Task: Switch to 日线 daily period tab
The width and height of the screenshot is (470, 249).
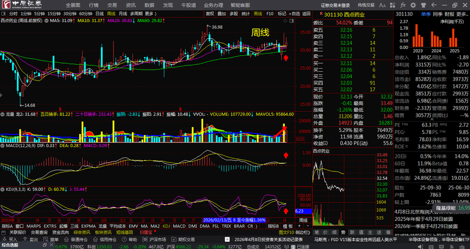Action: coord(100,13)
